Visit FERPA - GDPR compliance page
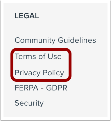Image resolution: width=111 pixels, height=121 pixels. pos(41,88)
